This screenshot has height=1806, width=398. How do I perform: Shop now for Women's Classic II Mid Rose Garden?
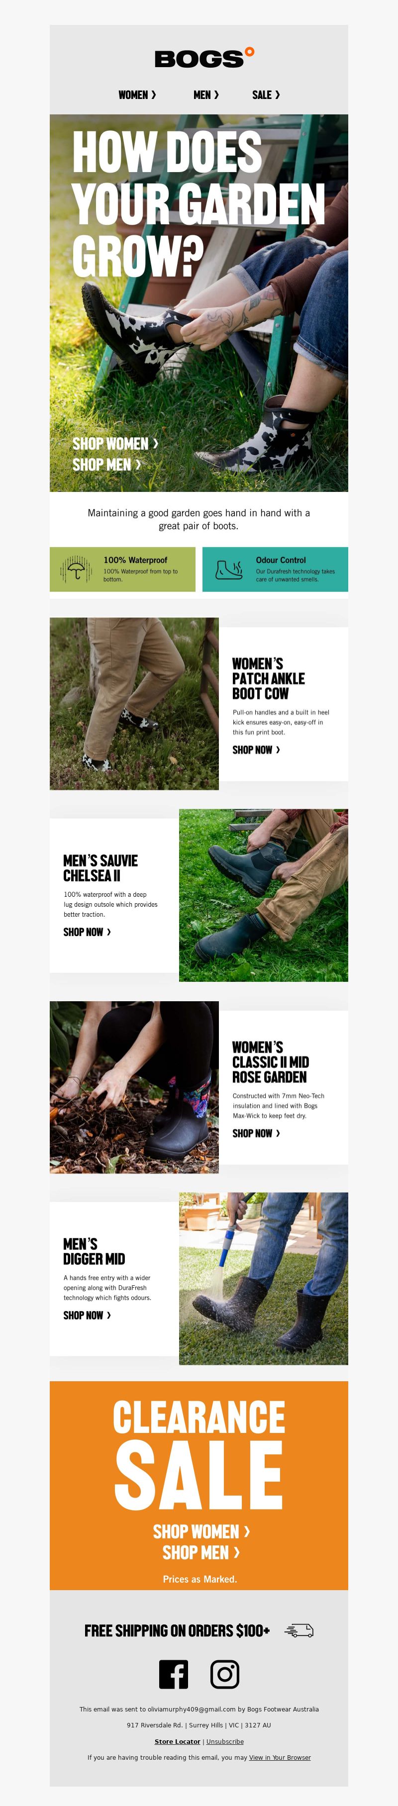[256, 1134]
